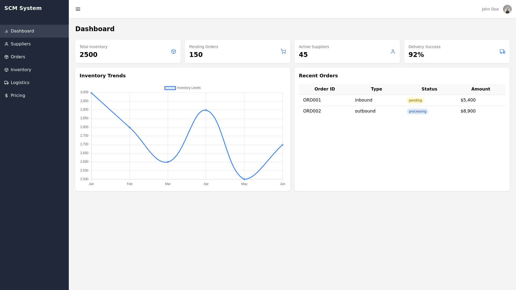Click the delivery truck icon on Delivery Success card
Image resolution: width=516 pixels, height=290 pixels.
(x=502, y=52)
